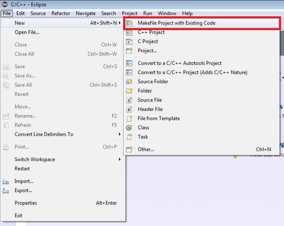Click the Export icon in File menu

(6, 191)
